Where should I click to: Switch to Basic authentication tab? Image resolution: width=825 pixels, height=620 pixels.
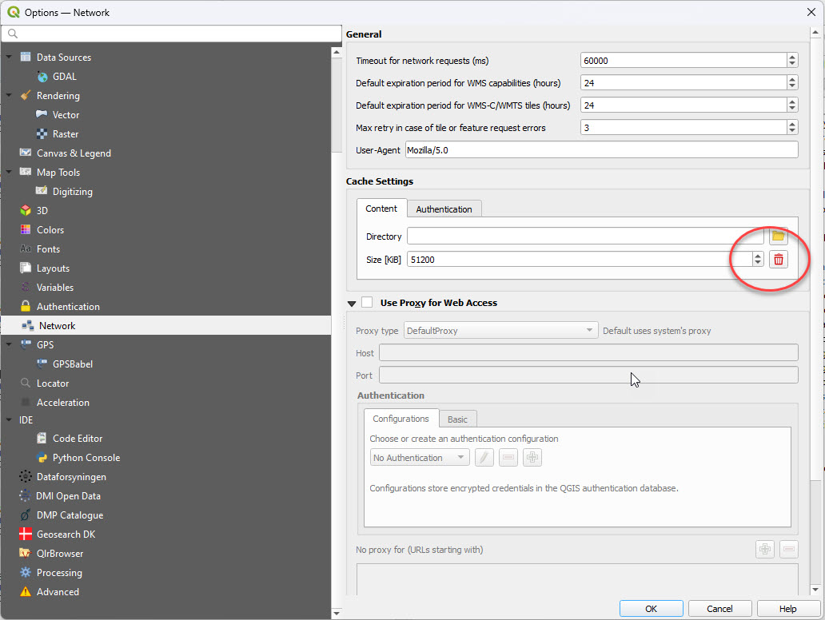(458, 419)
